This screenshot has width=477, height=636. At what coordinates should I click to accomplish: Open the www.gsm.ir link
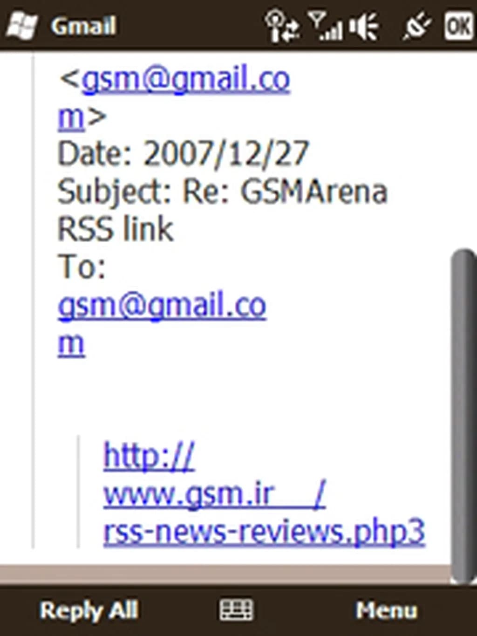pyautogui.click(x=214, y=494)
